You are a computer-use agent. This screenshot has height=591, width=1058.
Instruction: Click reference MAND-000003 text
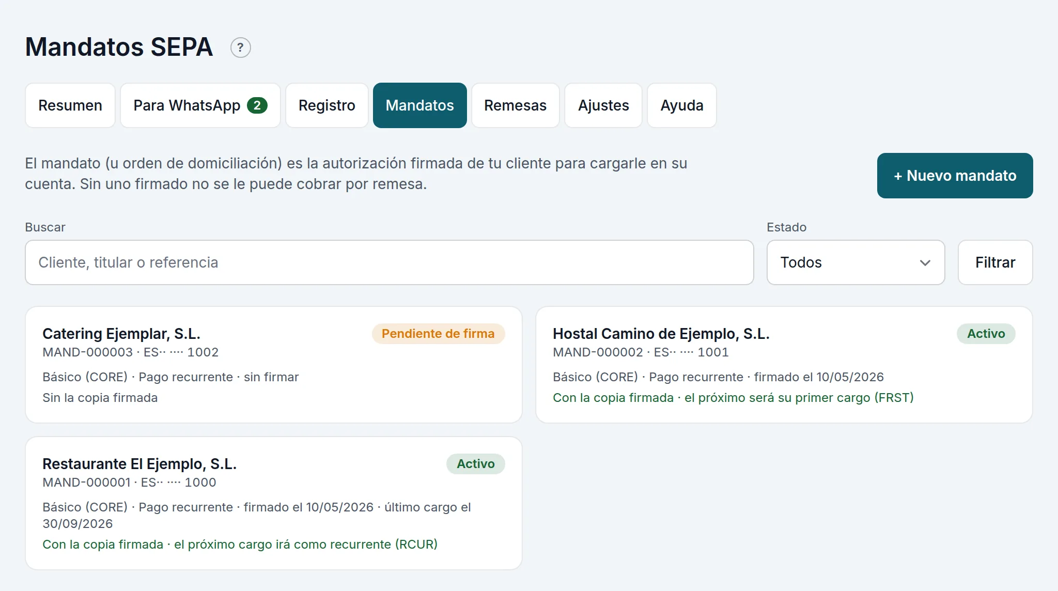(x=88, y=352)
